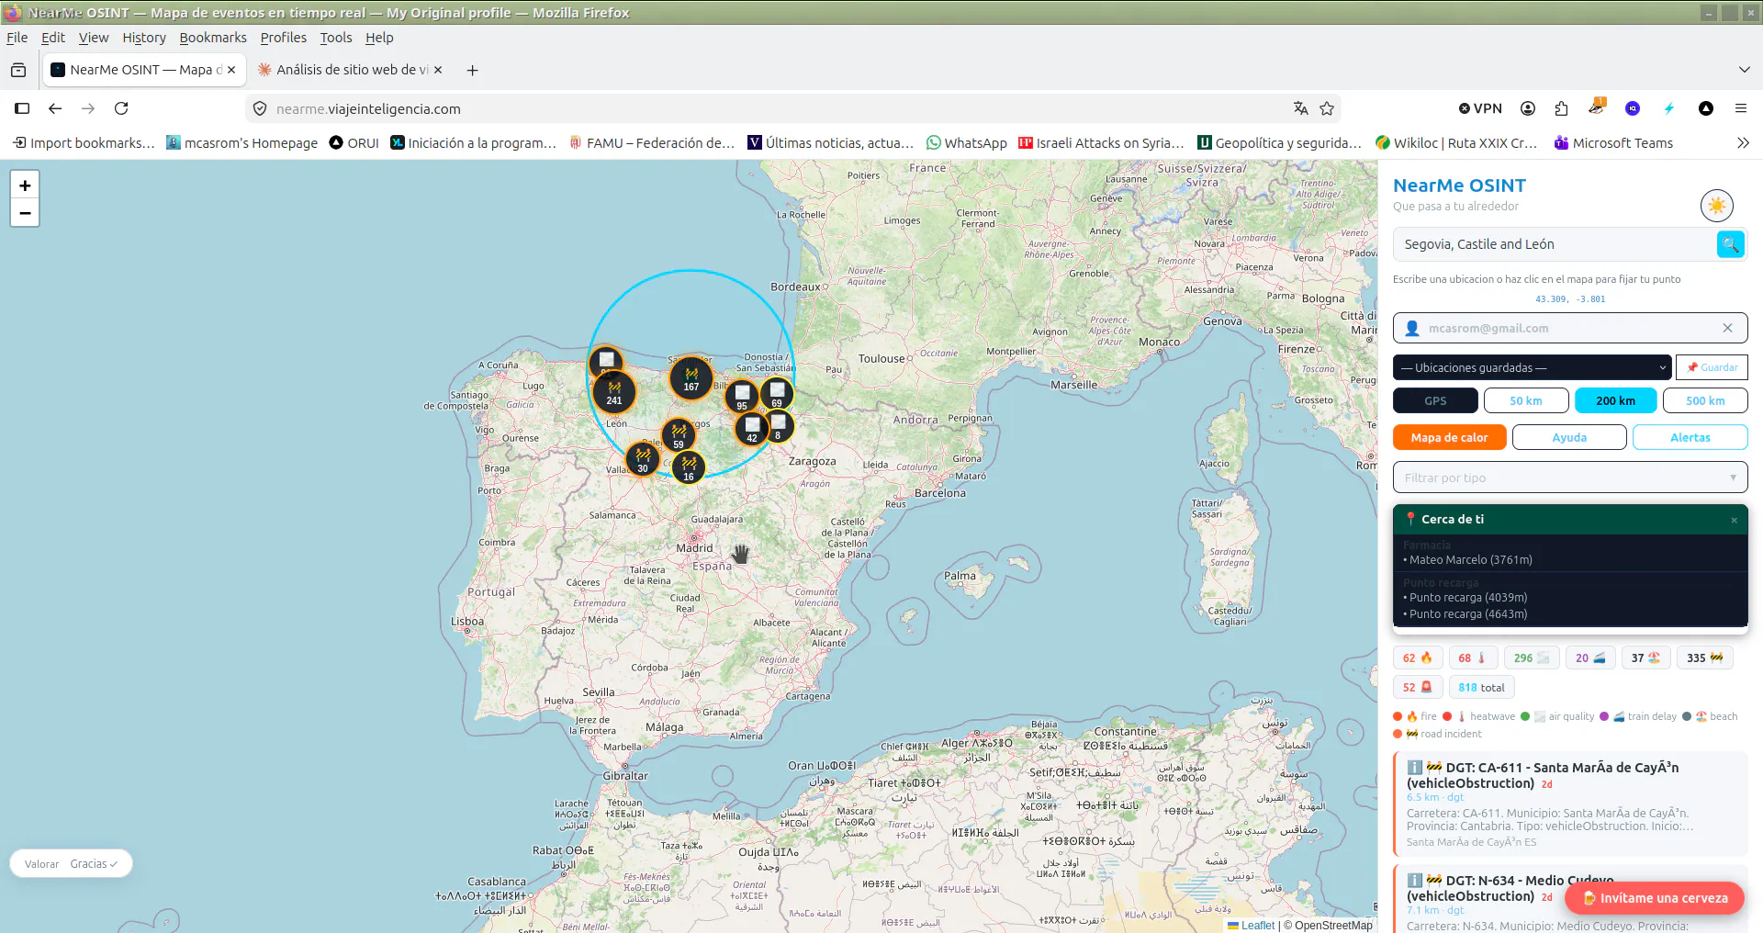
Task: Open the Filtrar por tipo dropdown
Action: point(1570,478)
